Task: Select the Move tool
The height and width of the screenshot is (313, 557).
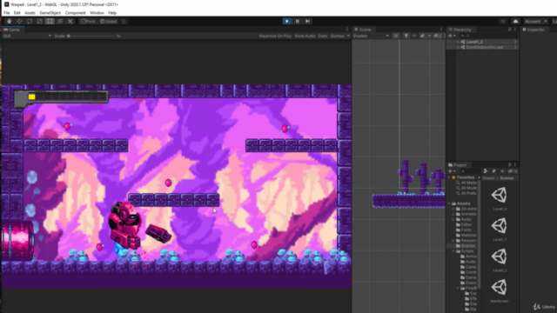Action: 19,21
